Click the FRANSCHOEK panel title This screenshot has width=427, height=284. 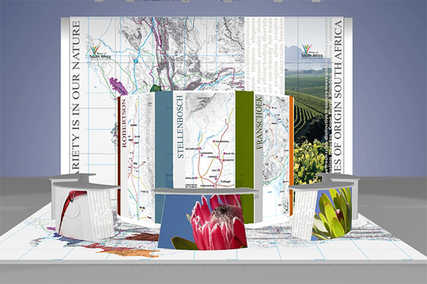point(259,123)
